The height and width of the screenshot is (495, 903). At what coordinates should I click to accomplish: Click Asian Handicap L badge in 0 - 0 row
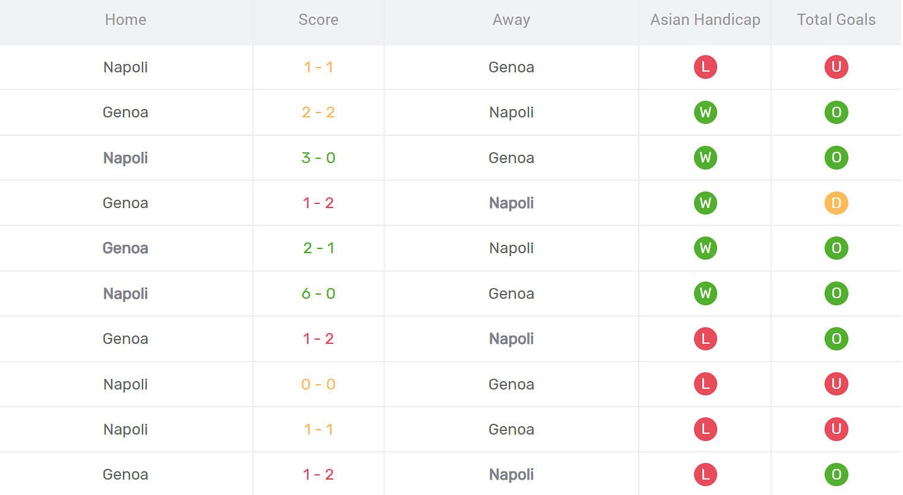(x=705, y=384)
